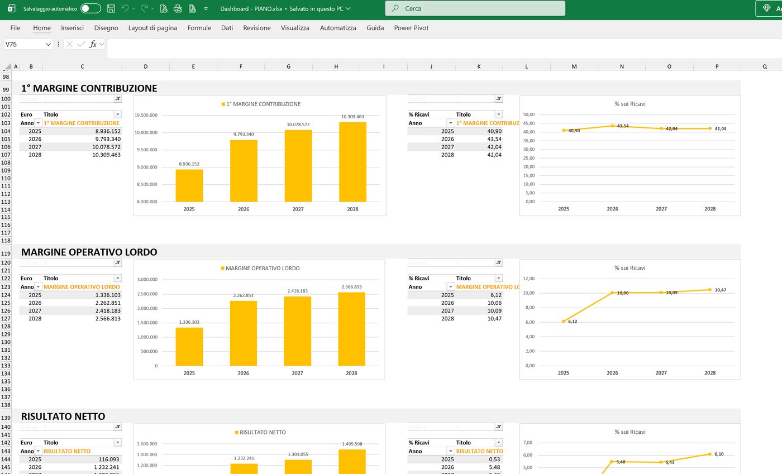Click the 6,12 data point on line chart

pyautogui.click(x=564, y=321)
